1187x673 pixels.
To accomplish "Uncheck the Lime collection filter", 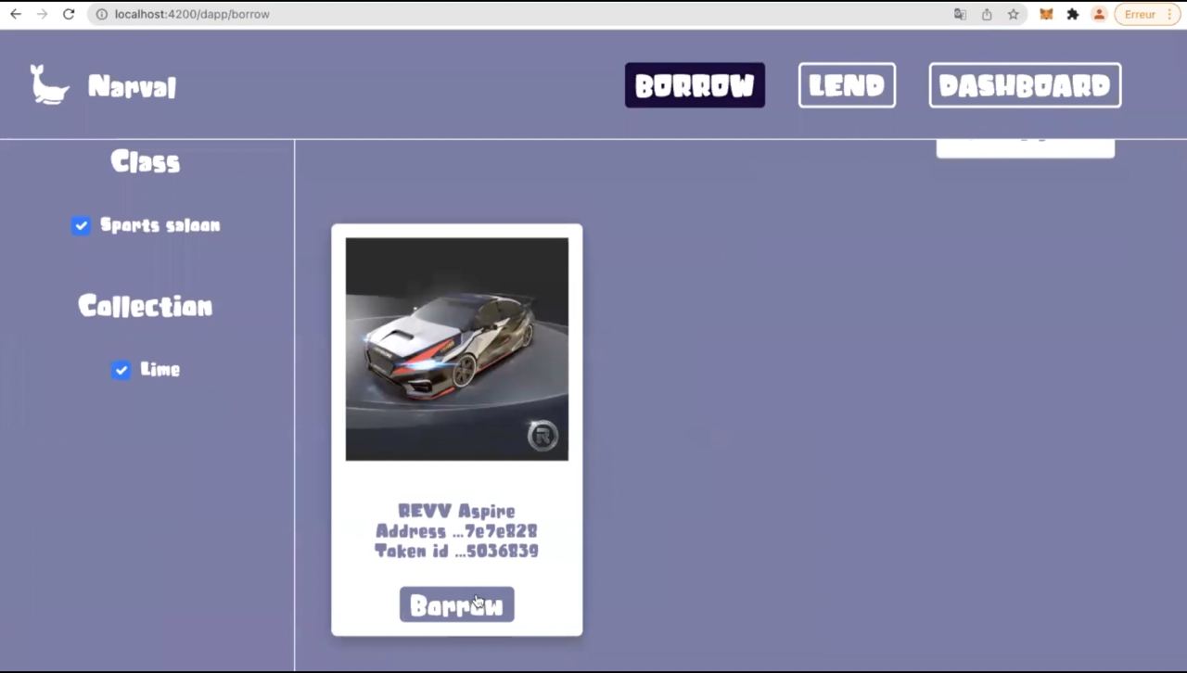I will (x=121, y=370).
